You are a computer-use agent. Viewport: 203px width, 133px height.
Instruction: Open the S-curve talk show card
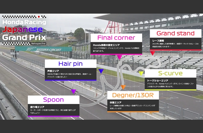click(170, 80)
